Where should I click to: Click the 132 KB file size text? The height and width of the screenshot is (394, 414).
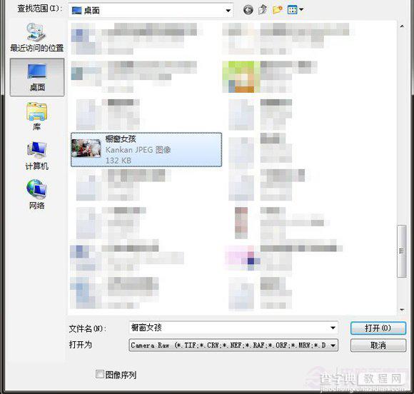point(118,161)
